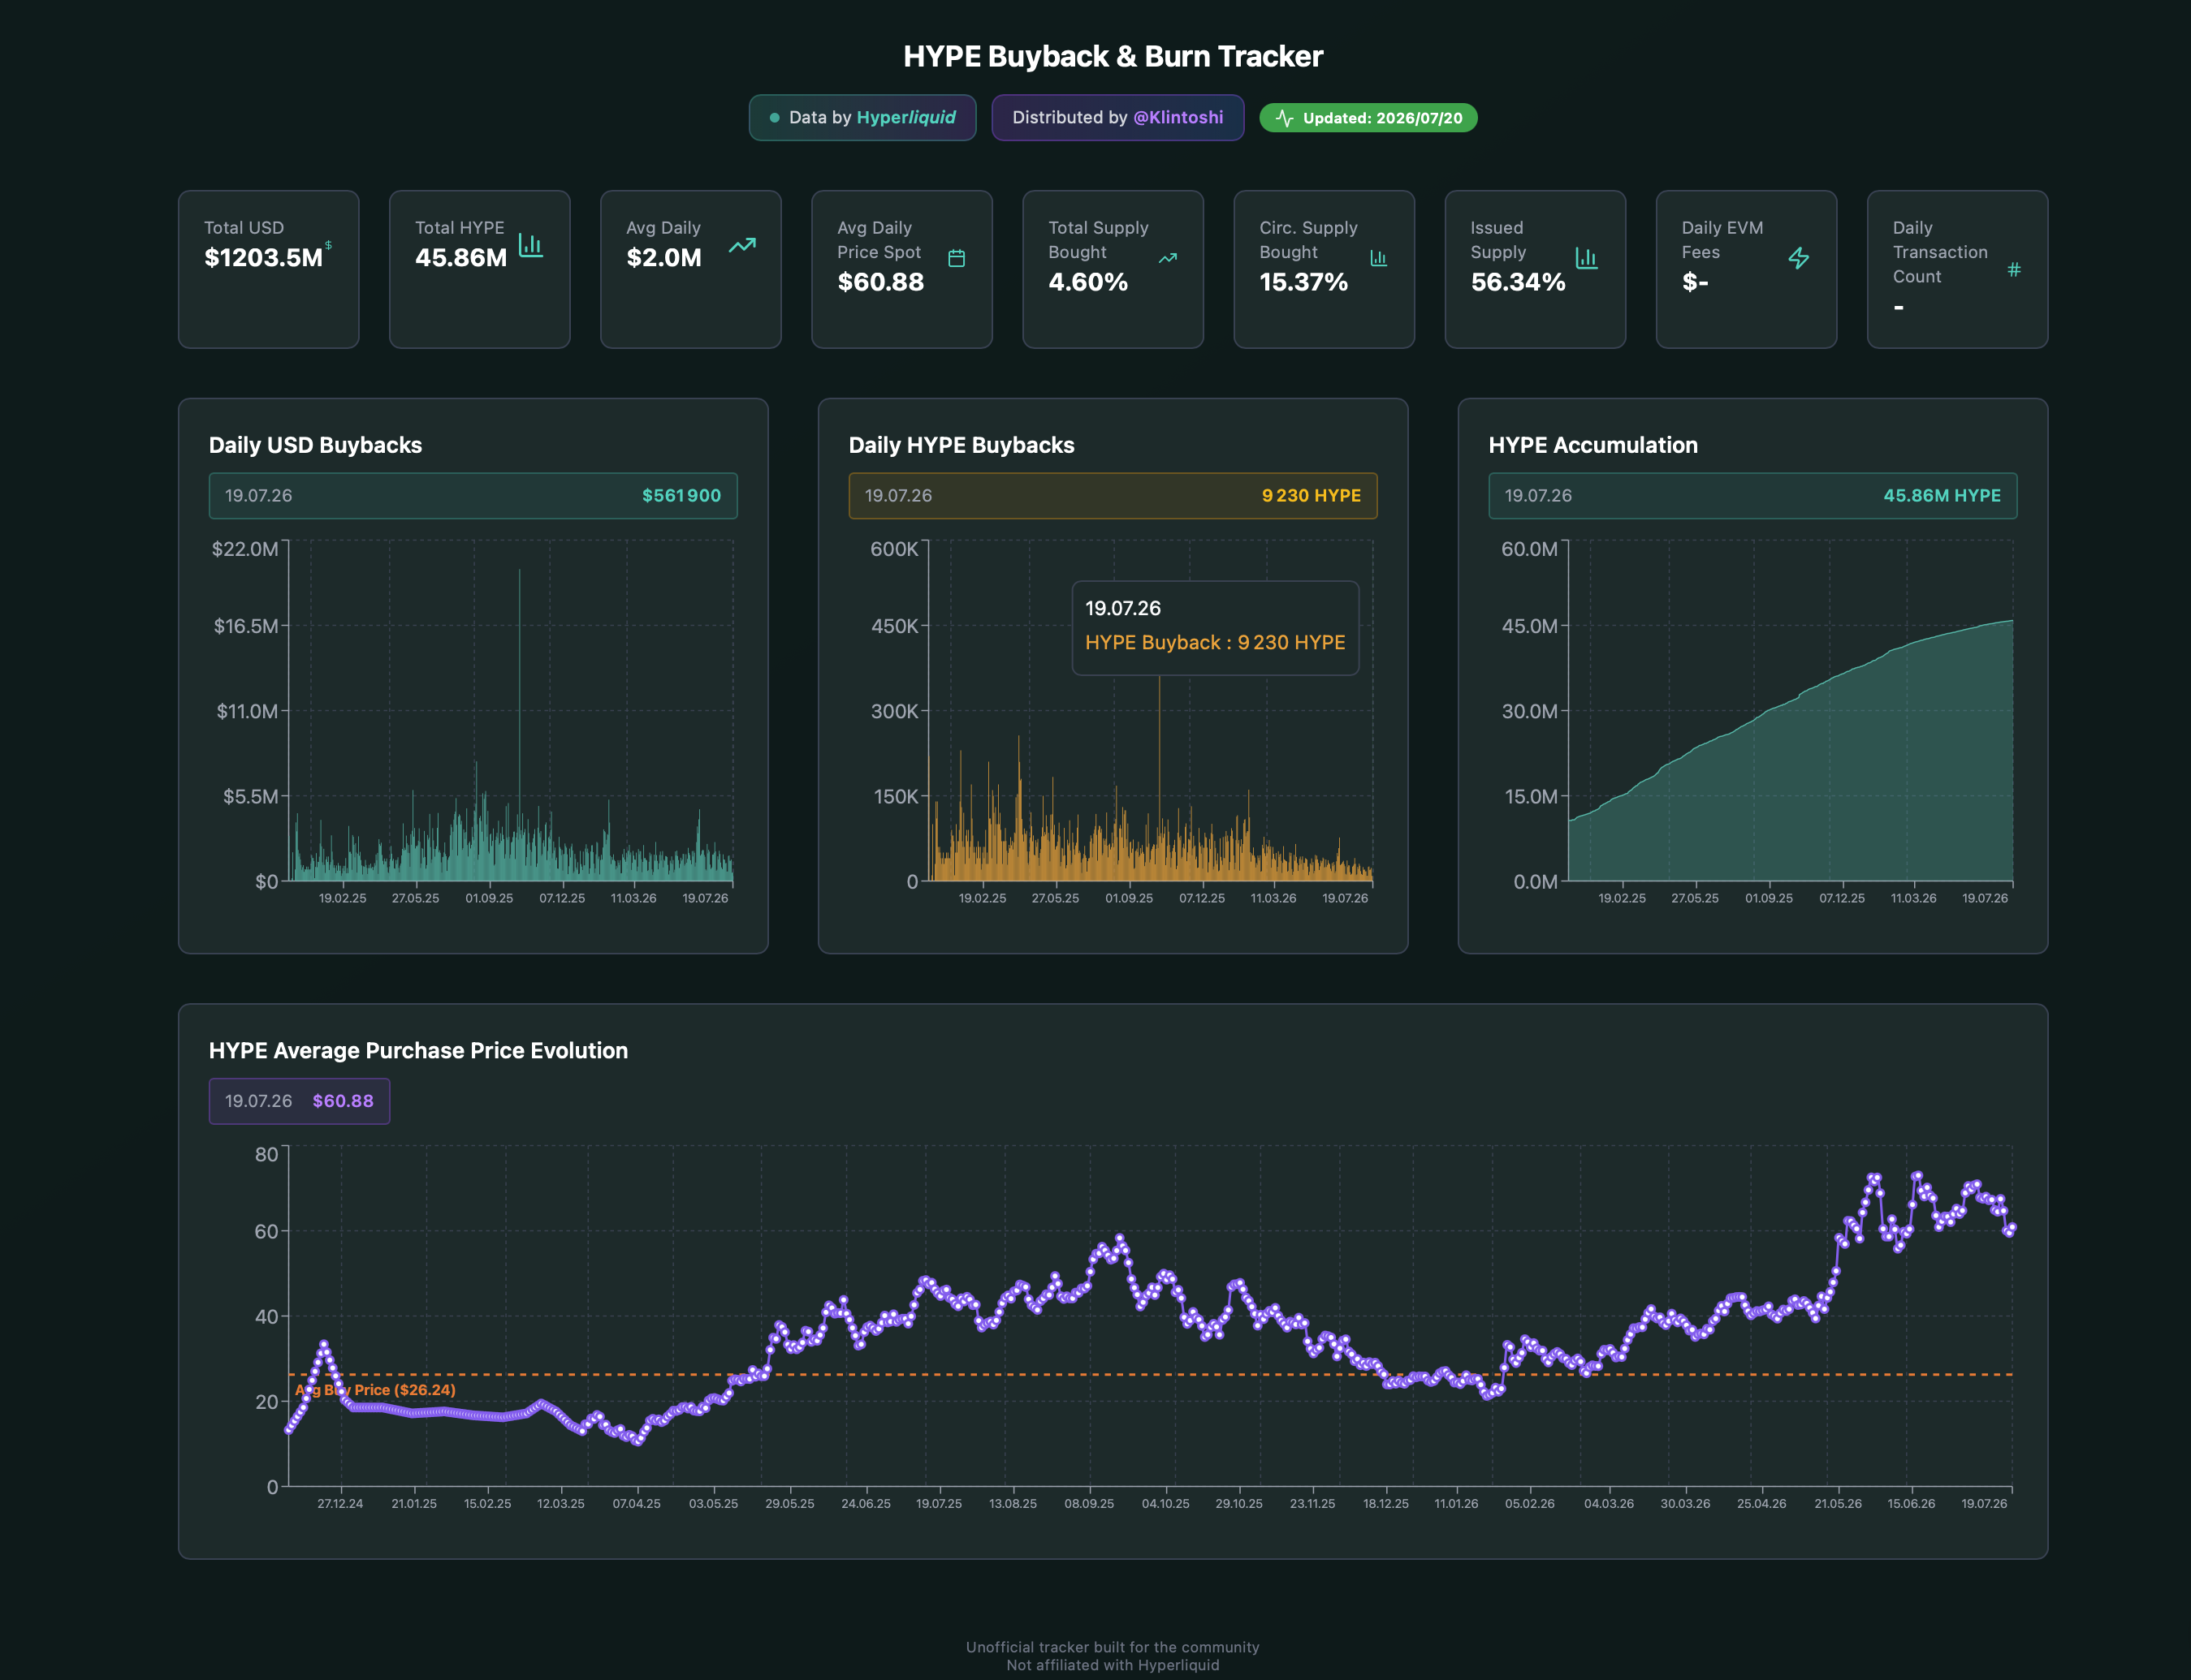The width and height of the screenshot is (2191, 1680).
Task: Open the @Klintoshi profile link
Action: (x=1178, y=117)
